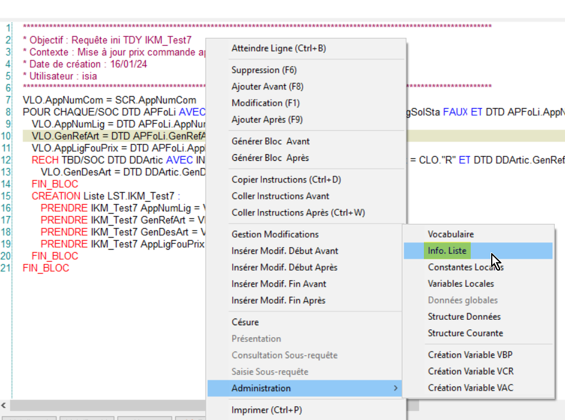Click Modification (F1) option
The image size is (565, 420).
click(265, 103)
